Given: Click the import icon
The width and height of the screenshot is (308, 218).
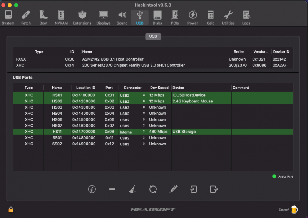Looking at the screenshot, I should (x=193, y=189).
